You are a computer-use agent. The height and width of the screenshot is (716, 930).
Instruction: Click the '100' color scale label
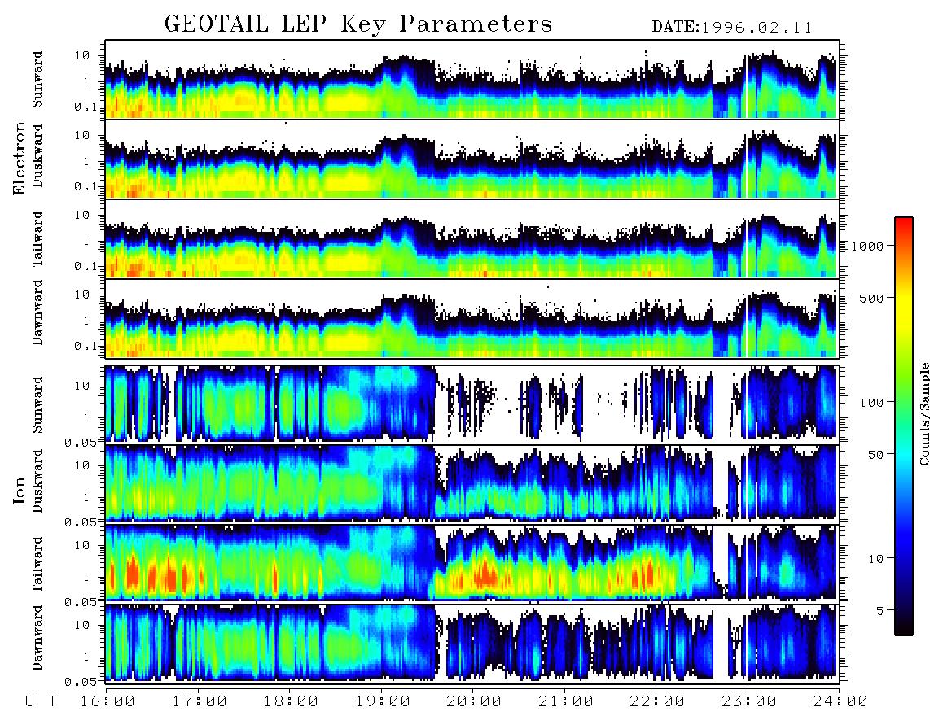click(x=871, y=403)
